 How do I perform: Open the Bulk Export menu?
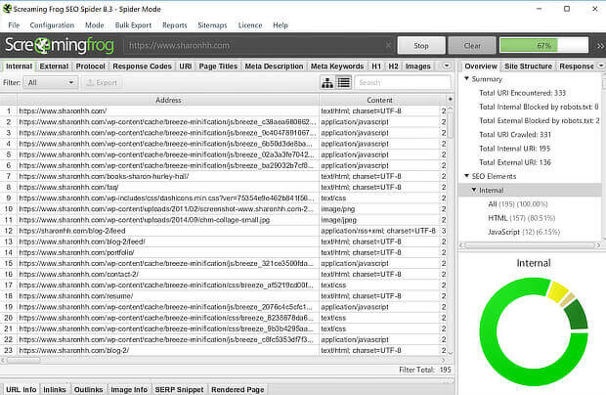click(x=133, y=25)
